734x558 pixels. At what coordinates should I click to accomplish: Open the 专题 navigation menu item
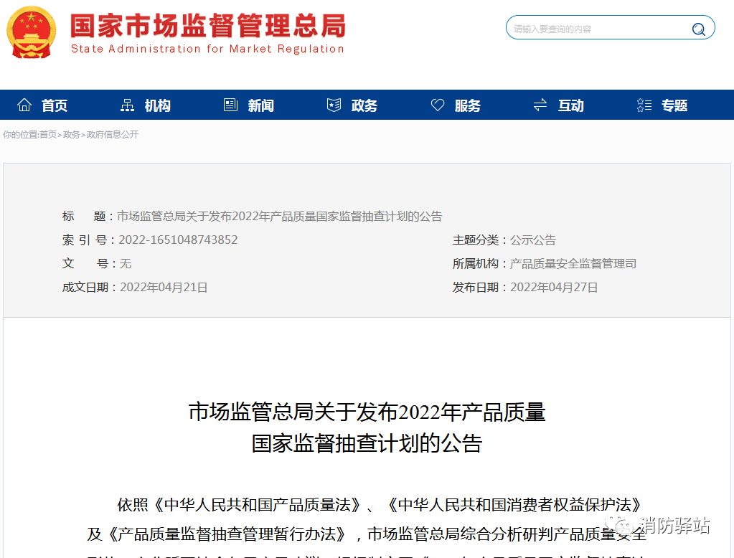[674, 106]
